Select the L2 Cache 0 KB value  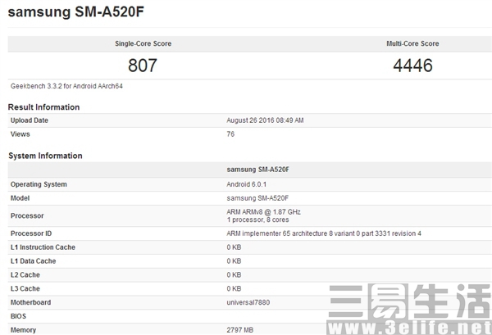pyautogui.click(x=234, y=275)
